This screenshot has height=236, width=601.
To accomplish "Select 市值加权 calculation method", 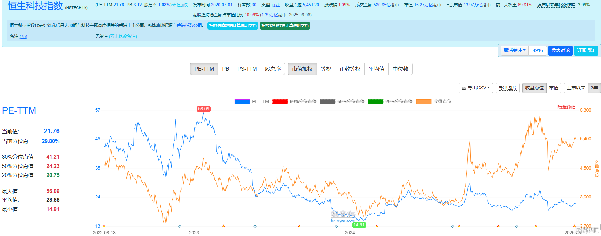I will click(302, 69).
